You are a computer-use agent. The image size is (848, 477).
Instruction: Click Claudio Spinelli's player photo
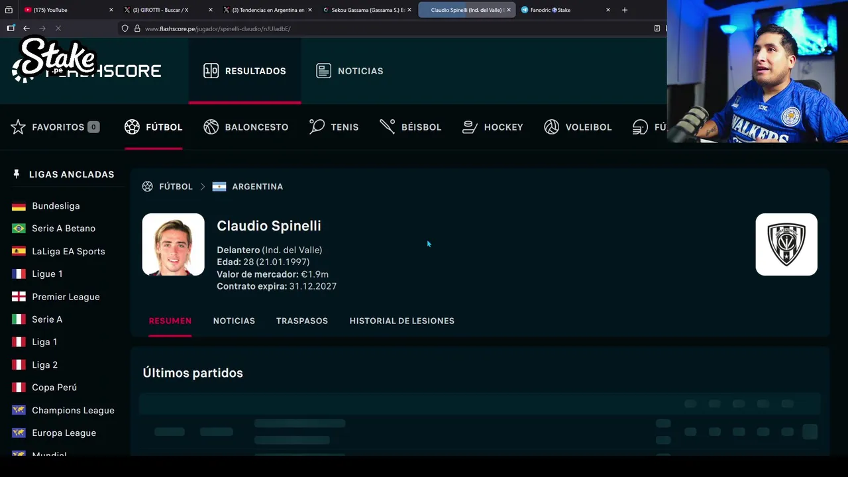(x=173, y=244)
